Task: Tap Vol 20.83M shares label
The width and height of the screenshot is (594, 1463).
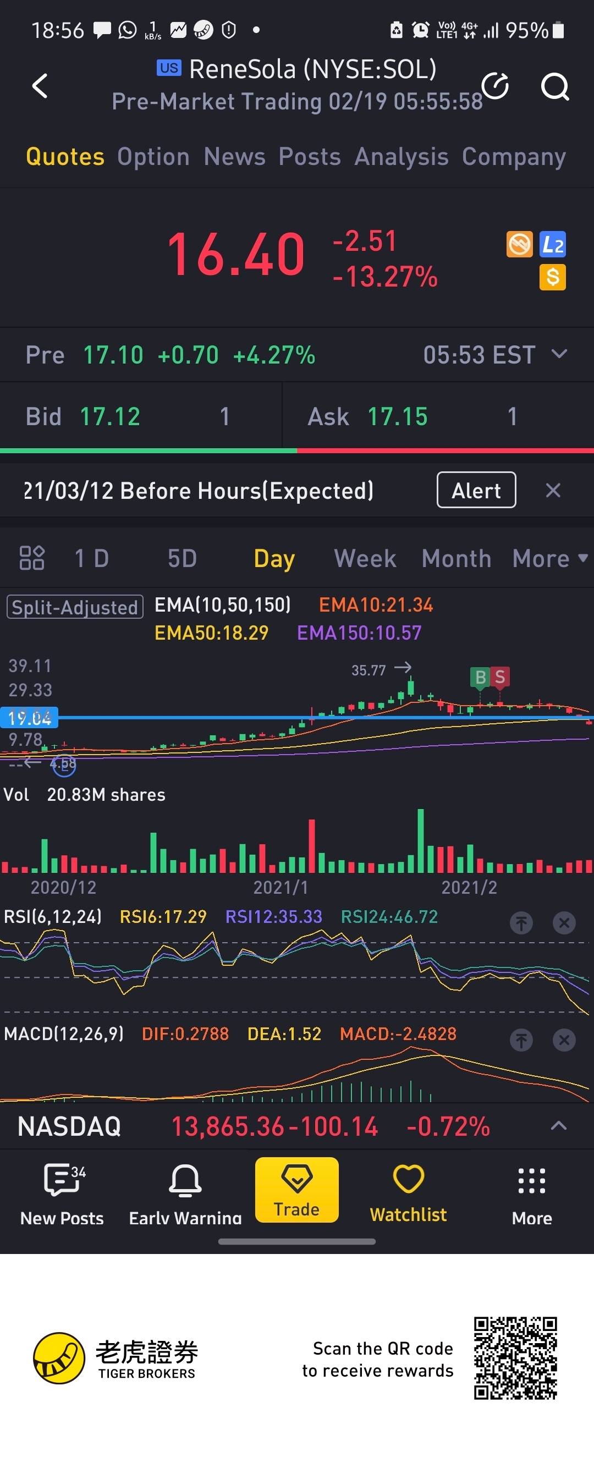Action: tap(85, 795)
